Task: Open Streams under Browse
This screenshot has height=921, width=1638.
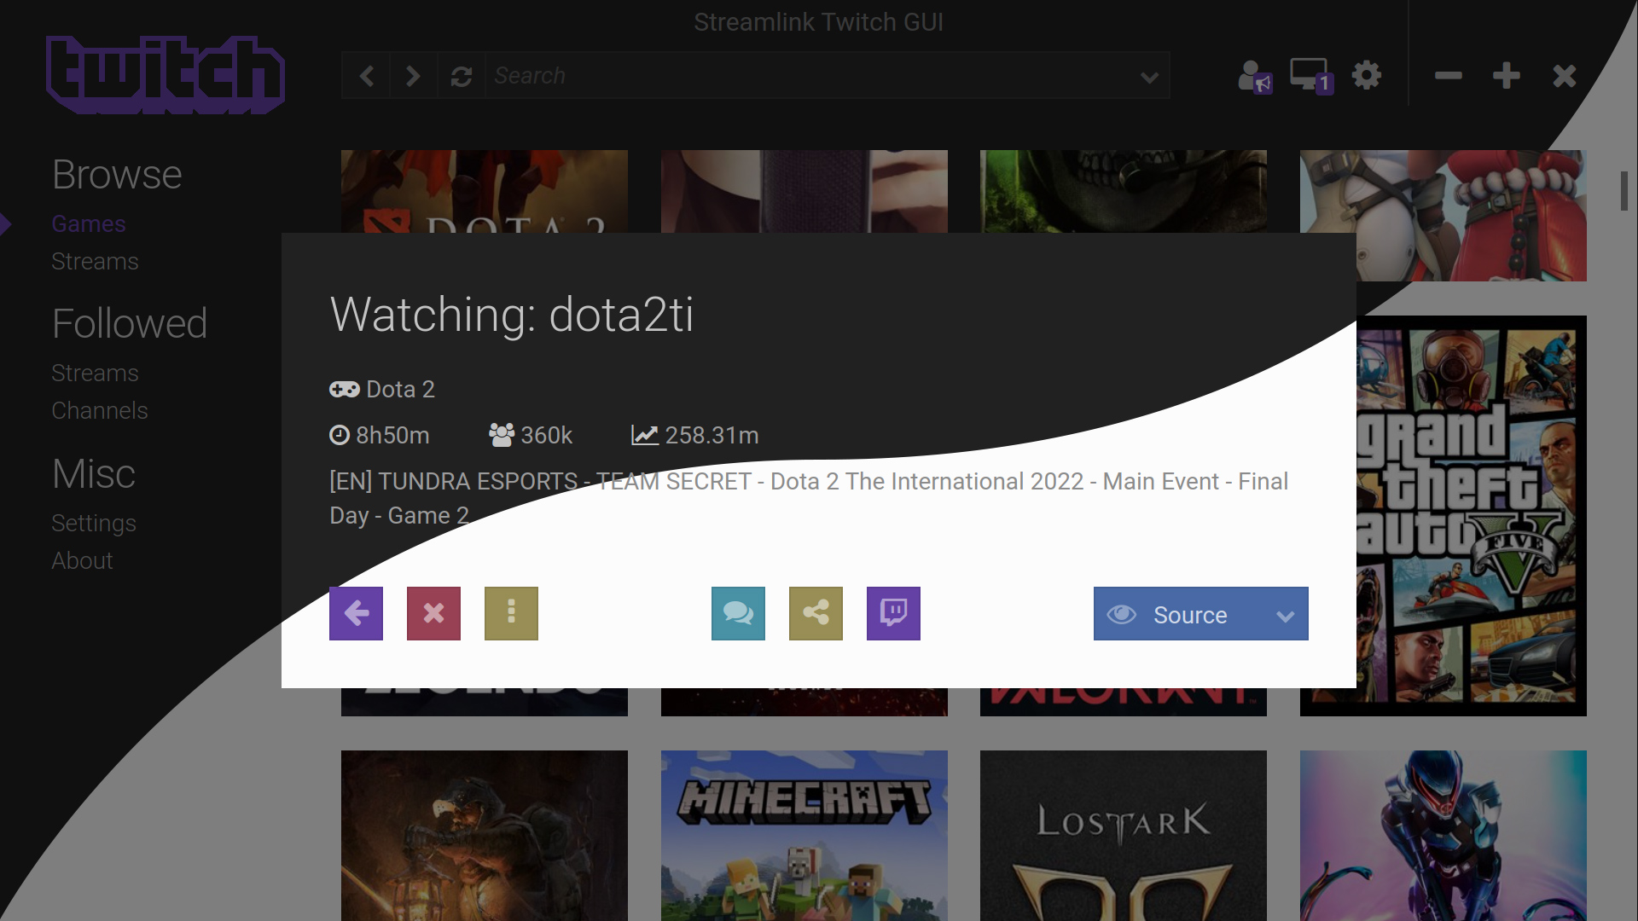Action: 95,261
